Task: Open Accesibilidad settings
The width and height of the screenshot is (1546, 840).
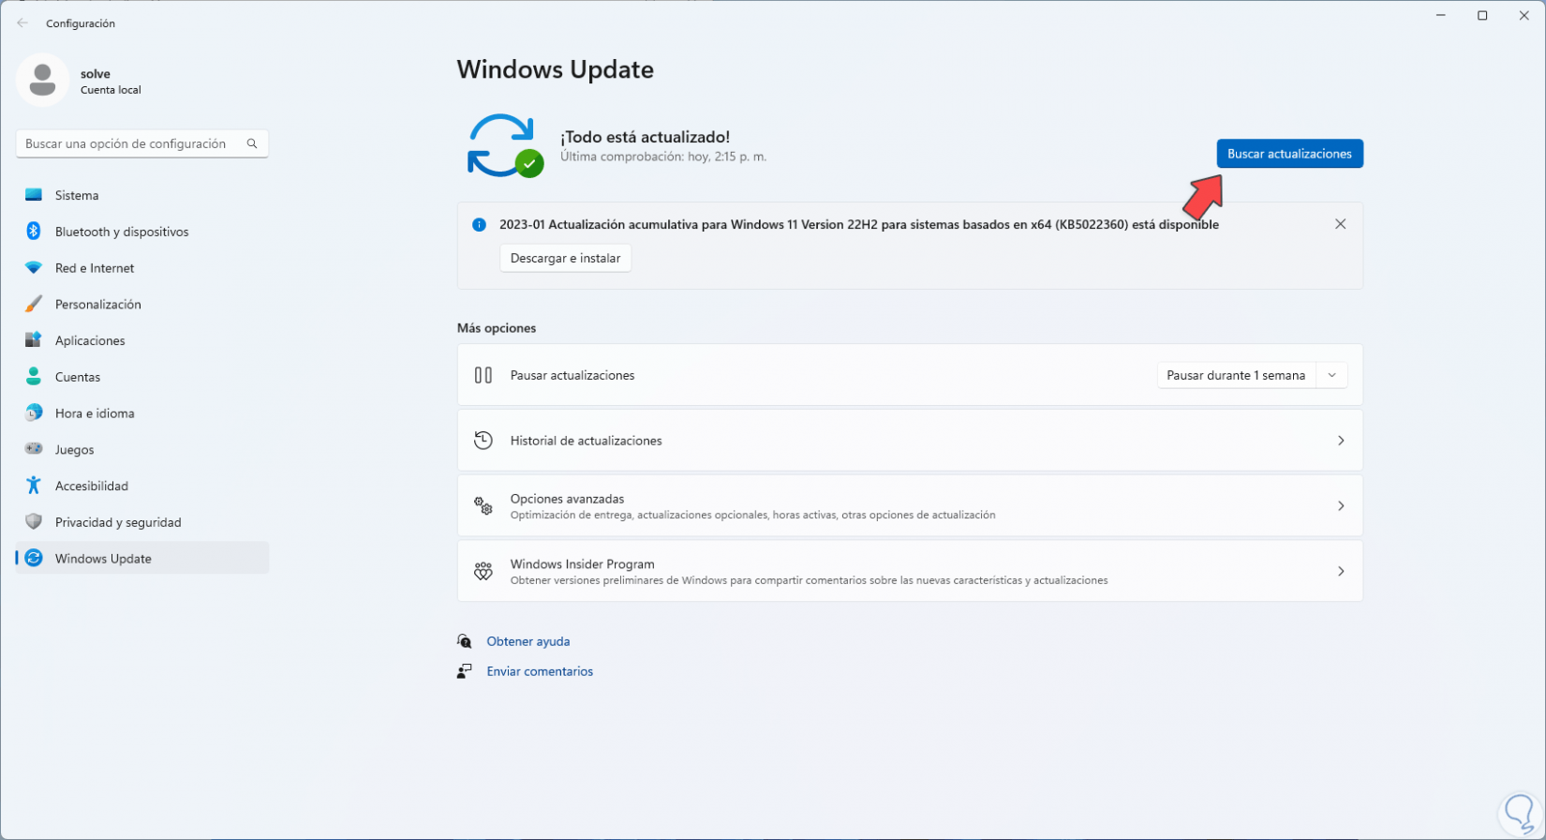Action: 142,486
